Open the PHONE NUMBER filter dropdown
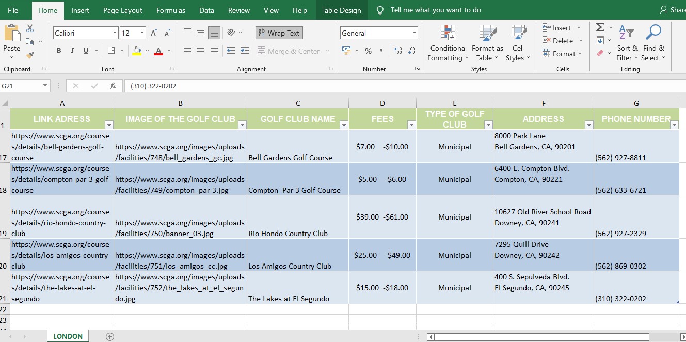This screenshot has height=342, width=686. point(674,125)
